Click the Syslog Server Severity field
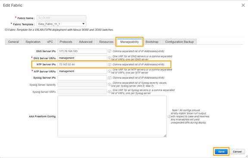This screenshot has height=158, width=248. pyautogui.click(x=82, y=84)
